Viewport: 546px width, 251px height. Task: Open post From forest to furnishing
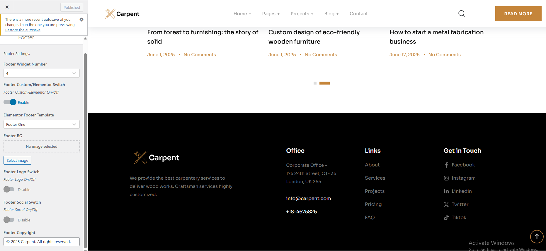203,37
